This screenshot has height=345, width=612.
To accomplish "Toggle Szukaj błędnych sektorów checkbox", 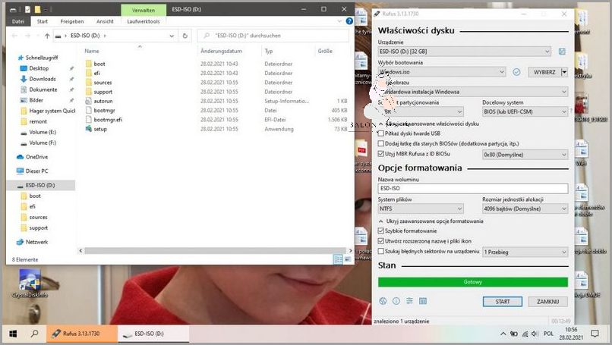I will (381, 251).
